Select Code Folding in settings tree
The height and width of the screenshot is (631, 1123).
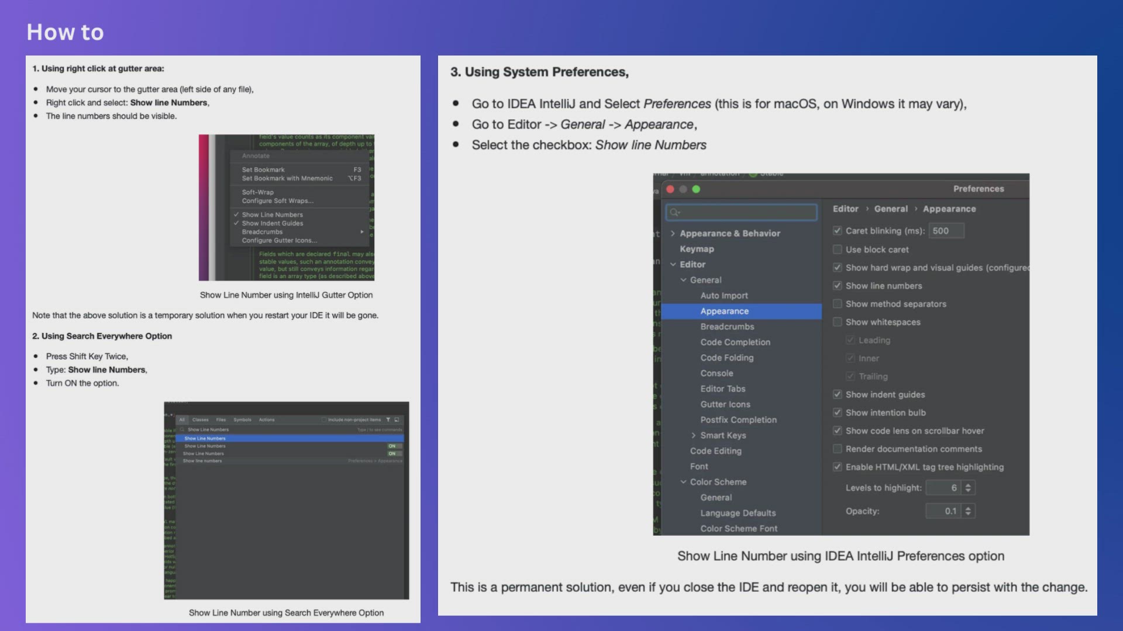tap(726, 358)
